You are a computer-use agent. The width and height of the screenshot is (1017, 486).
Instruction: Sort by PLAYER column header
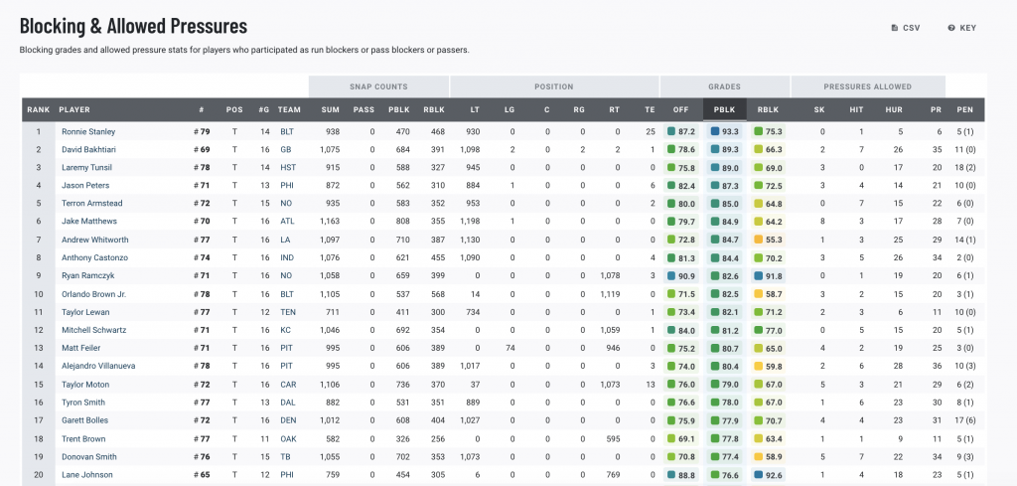74,109
